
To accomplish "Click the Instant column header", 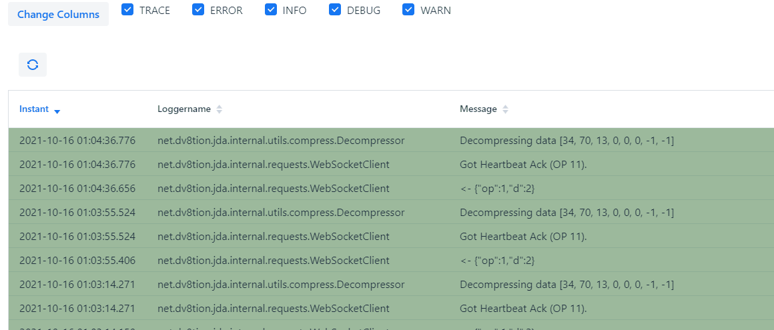I will tap(34, 109).
